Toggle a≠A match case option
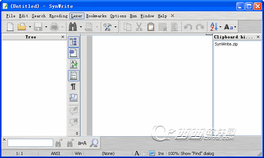Viewport: 264px width, 158px height. pyautogui.click(x=82, y=143)
